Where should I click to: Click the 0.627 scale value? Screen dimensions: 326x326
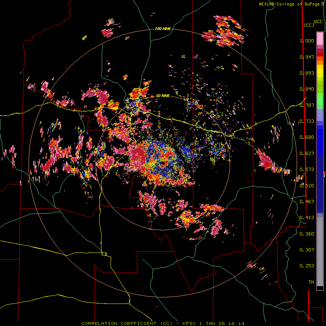pos(307,154)
